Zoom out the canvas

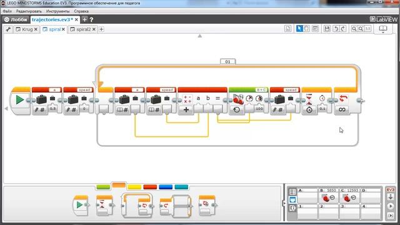(354, 29)
